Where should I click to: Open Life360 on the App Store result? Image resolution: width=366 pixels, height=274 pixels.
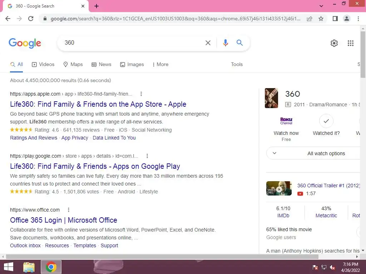point(98,104)
